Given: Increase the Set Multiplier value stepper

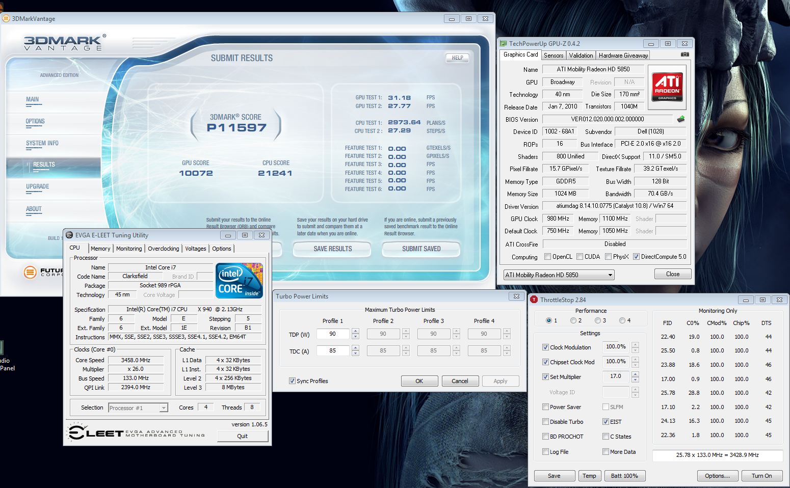Looking at the screenshot, I should click(x=635, y=374).
